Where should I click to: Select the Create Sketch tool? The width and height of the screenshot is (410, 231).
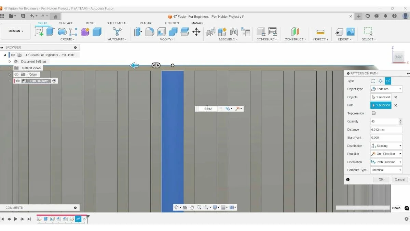click(x=39, y=32)
